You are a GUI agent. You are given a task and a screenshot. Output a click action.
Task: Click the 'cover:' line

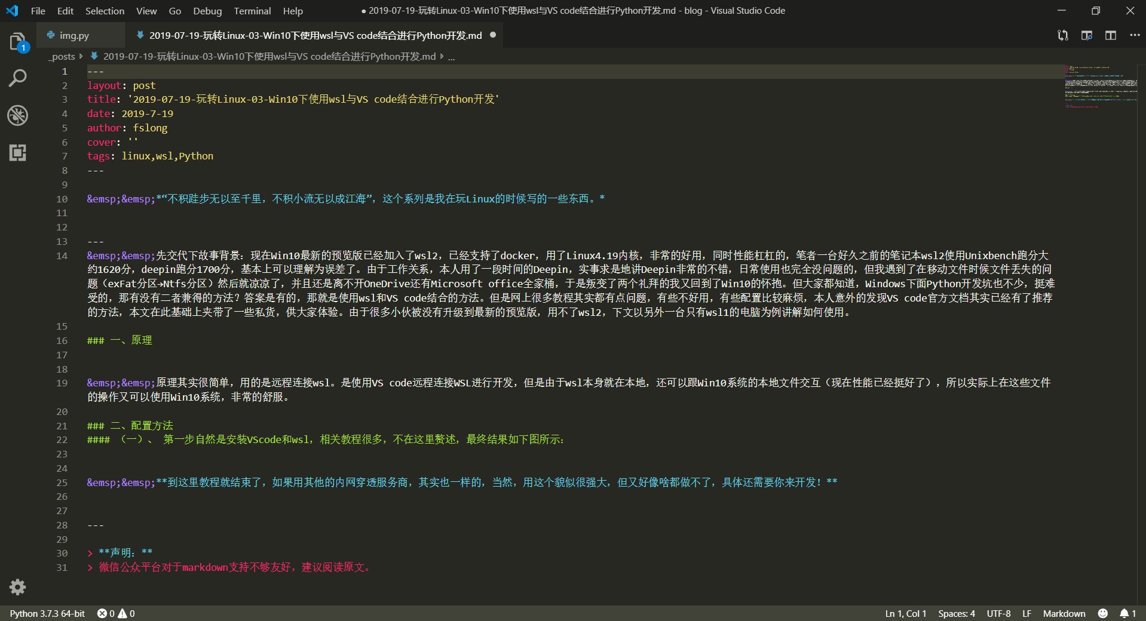(112, 142)
